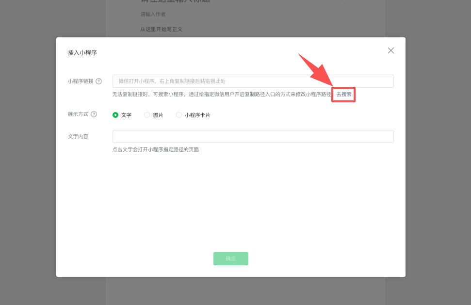Click the 插入小程序 dialog title
The width and height of the screenshot is (471, 305).
click(82, 53)
